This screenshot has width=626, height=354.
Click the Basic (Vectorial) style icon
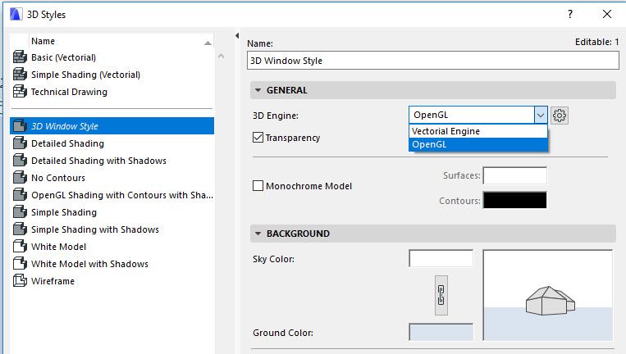coord(21,57)
